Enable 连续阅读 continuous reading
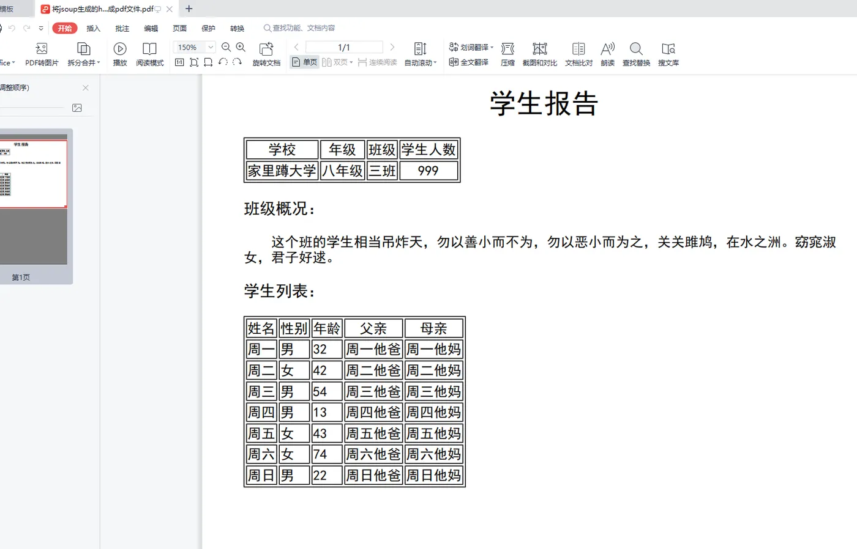 [377, 62]
